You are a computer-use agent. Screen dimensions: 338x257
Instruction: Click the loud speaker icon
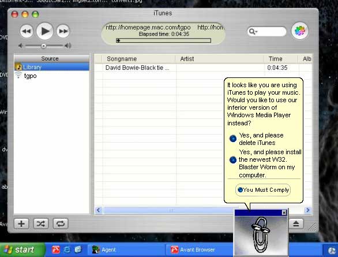pos(67,46)
